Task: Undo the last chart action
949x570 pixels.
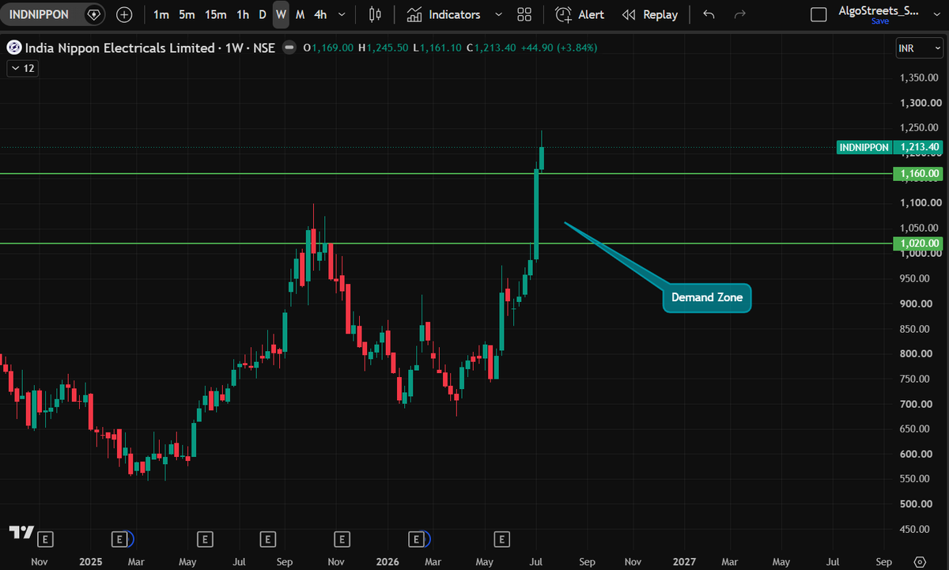Action: click(709, 14)
